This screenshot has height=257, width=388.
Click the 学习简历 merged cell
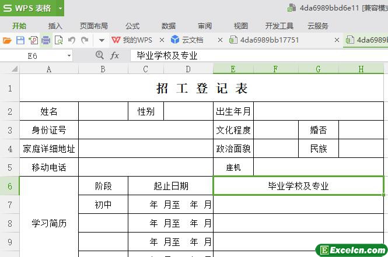pyautogui.click(x=49, y=217)
